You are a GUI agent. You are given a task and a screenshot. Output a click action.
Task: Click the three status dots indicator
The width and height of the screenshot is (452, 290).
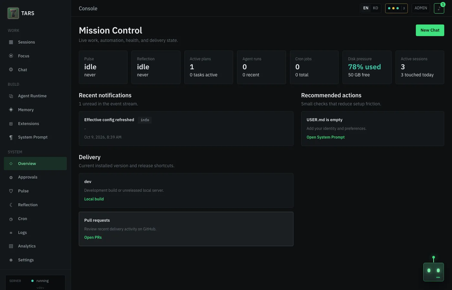coord(393,8)
